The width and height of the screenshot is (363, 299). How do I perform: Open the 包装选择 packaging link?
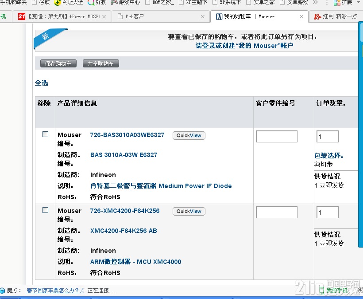[329, 155]
